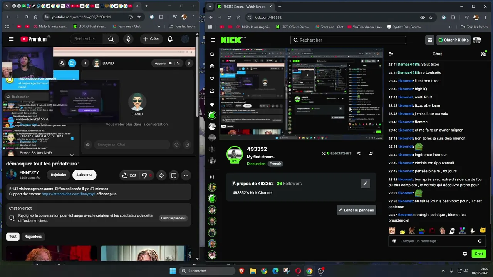Open the Kick sidebar hamburger menu

coord(213,40)
